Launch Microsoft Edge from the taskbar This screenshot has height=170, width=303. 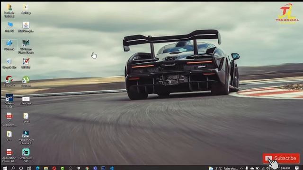coord(37,168)
